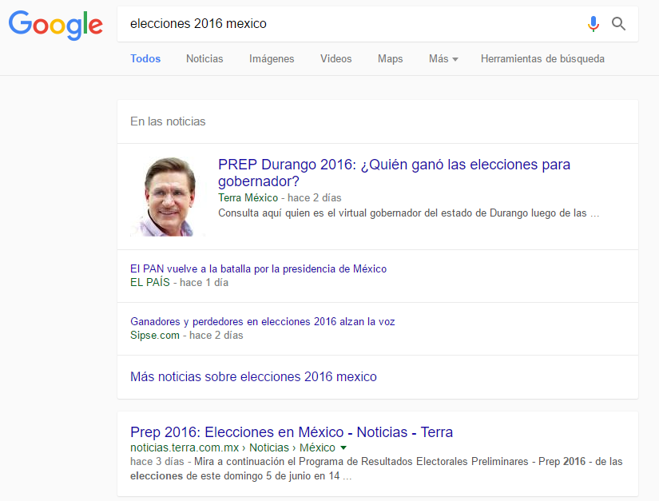The image size is (659, 501).
Task: Click the EL PAÍS source label
Action: pos(150,282)
